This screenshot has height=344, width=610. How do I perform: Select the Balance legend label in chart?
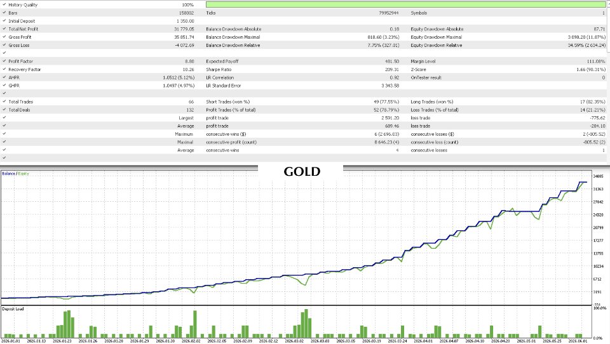point(8,174)
